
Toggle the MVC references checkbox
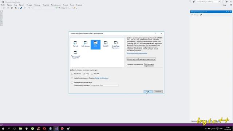(84, 74)
